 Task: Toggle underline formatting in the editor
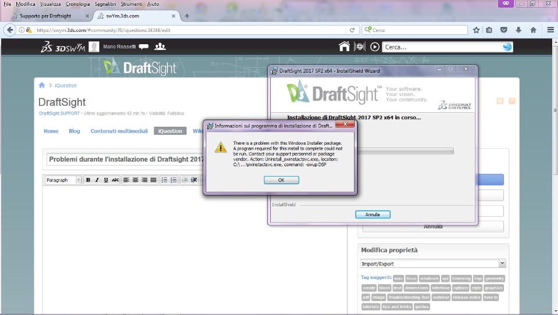(x=106, y=180)
